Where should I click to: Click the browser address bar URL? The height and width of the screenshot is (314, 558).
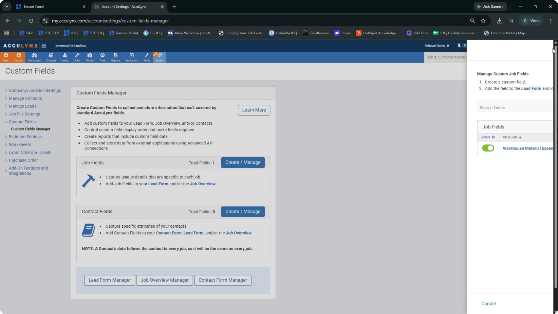(110, 21)
